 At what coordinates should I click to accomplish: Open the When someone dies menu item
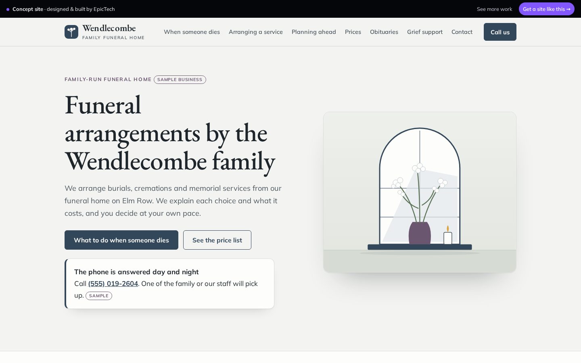(192, 32)
